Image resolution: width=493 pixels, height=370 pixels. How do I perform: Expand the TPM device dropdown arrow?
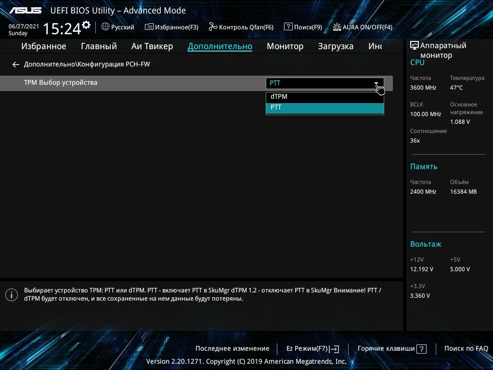(376, 83)
